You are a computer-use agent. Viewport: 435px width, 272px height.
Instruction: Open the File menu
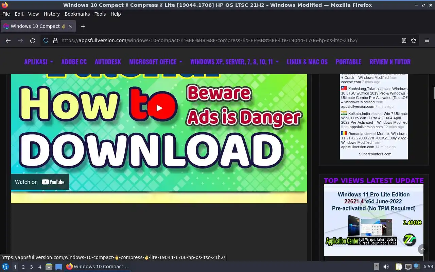[6, 14]
